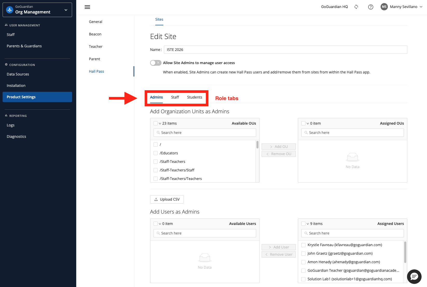427x287 pixels.
Task: Switch to the Admins role tab
Action: coord(156,97)
